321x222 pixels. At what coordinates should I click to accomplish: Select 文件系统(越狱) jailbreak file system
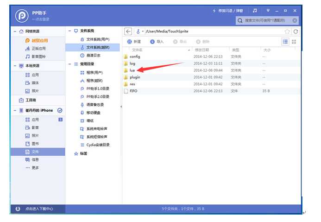tap(93, 47)
